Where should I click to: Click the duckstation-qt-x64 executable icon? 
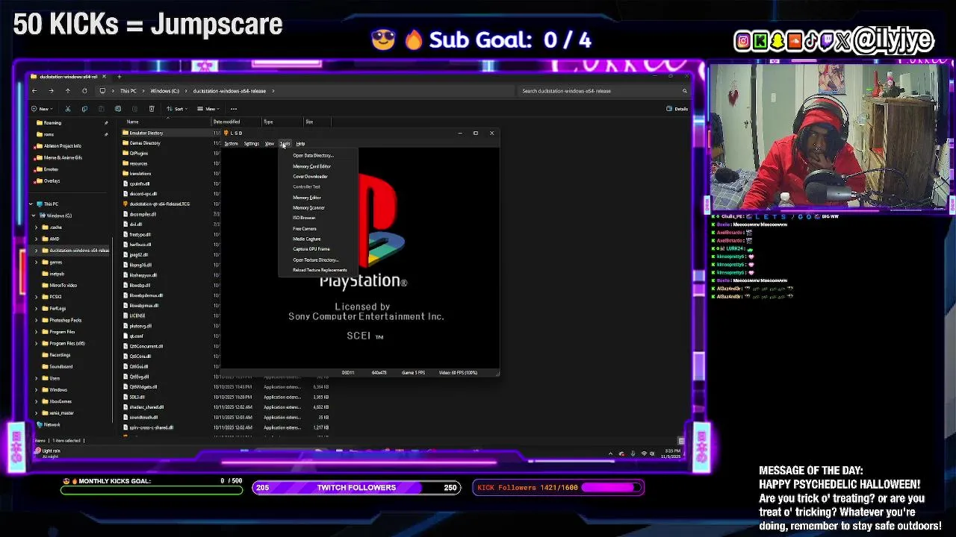[x=125, y=204]
